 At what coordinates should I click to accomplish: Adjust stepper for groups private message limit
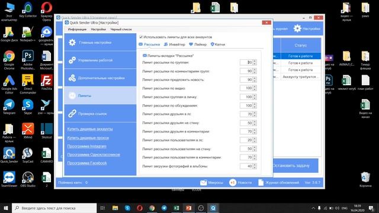[x=255, y=97]
